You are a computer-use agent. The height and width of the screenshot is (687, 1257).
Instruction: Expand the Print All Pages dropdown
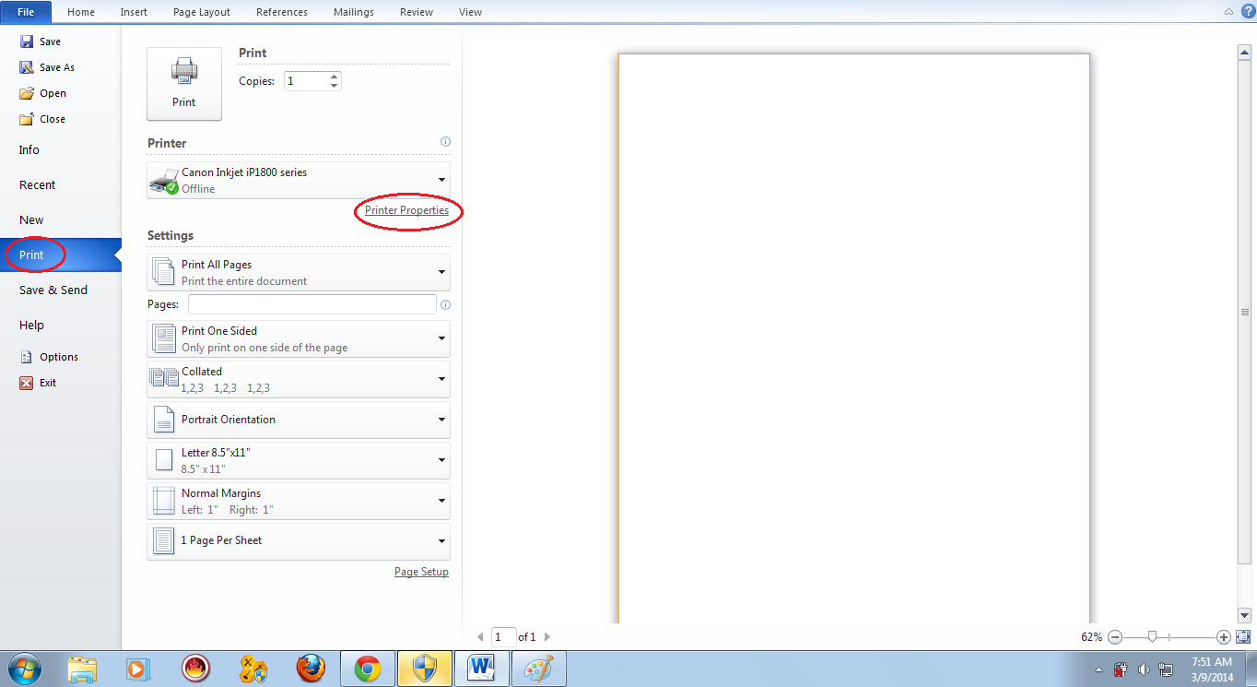[441, 271]
